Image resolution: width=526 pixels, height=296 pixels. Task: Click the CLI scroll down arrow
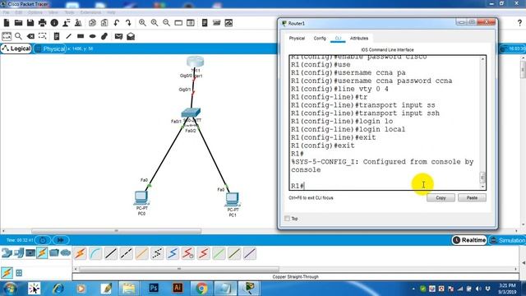[x=482, y=187]
